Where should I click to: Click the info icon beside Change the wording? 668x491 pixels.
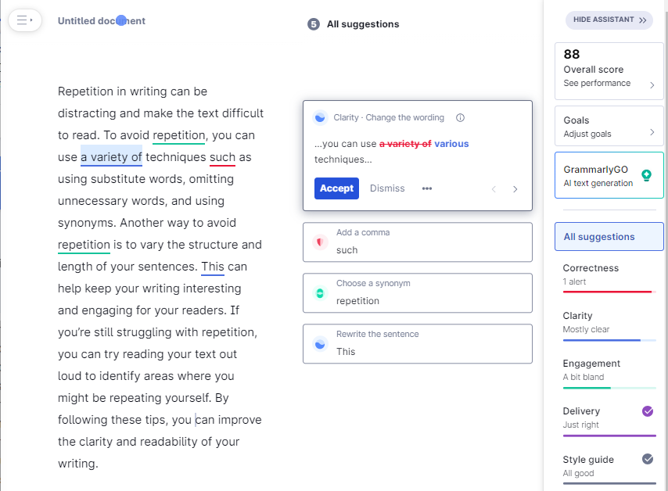coord(460,118)
